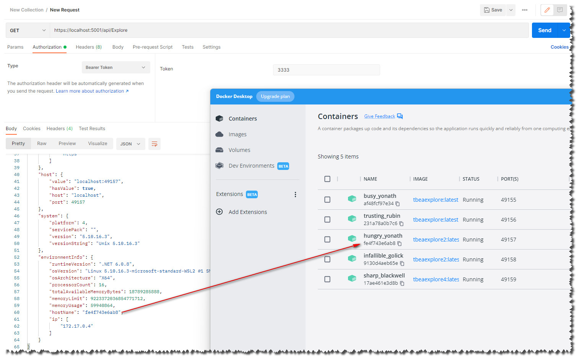This screenshot has width=579, height=359.
Task: Open the Bearer Token type dropdown
Action: coord(116,67)
